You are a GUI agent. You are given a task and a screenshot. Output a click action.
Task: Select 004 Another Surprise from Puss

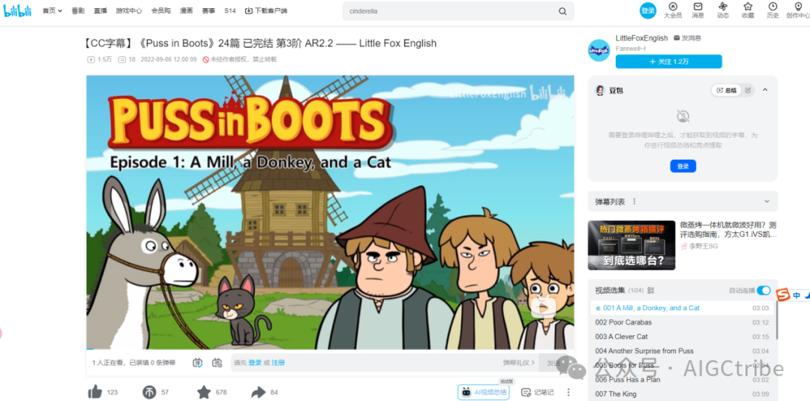pos(682,351)
